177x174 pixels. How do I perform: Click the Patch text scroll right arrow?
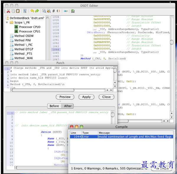111,90
